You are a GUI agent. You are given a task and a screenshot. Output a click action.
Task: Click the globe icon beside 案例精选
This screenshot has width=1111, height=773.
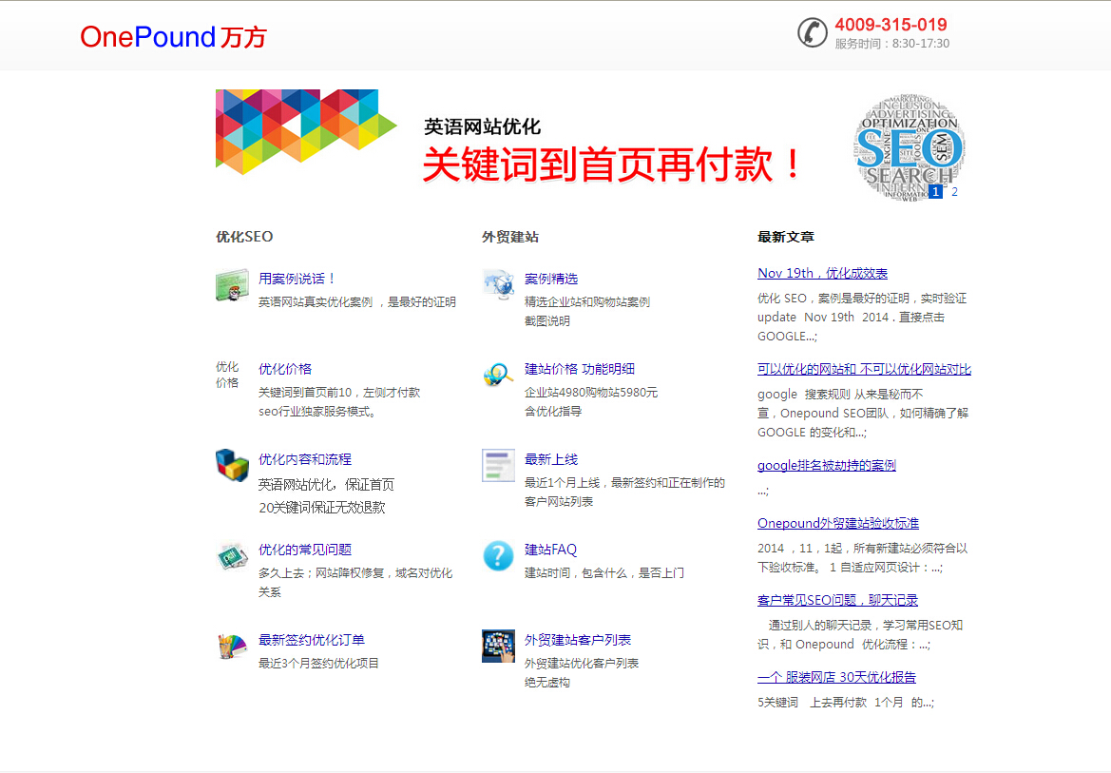click(x=498, y=285)
